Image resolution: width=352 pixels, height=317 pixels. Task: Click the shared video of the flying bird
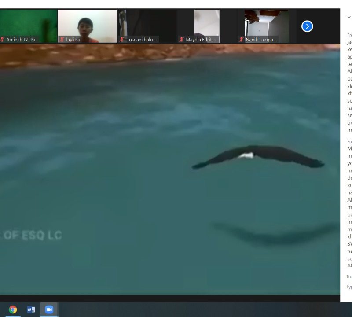click(x=170, y=170)
